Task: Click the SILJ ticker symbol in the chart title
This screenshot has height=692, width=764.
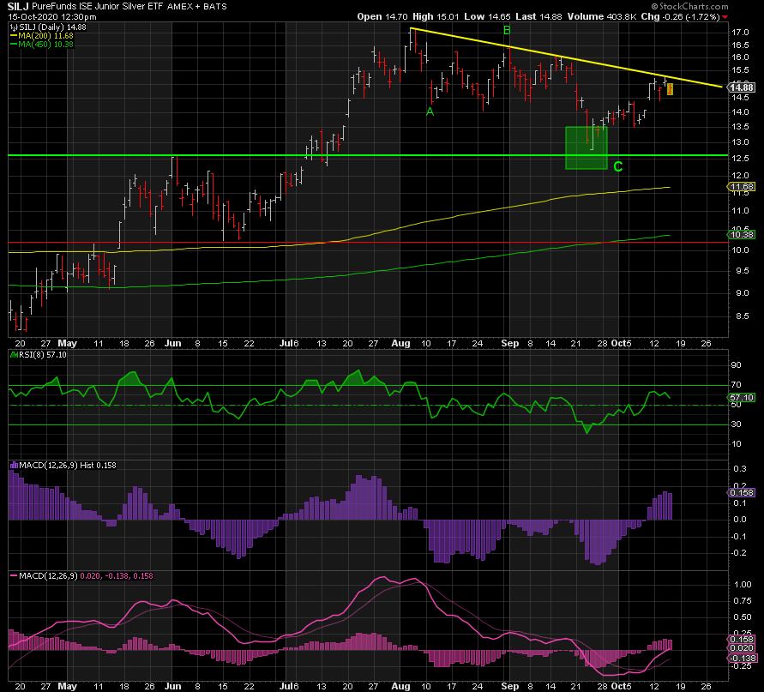Action: 18,6
